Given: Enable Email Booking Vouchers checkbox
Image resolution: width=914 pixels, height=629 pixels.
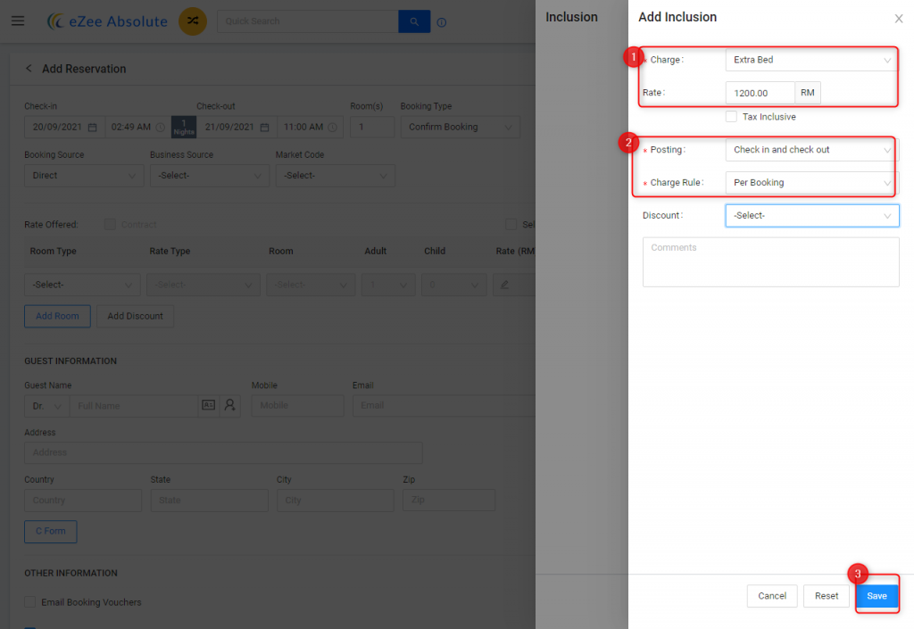Looking at the screenshot, I should coord(30,601).
